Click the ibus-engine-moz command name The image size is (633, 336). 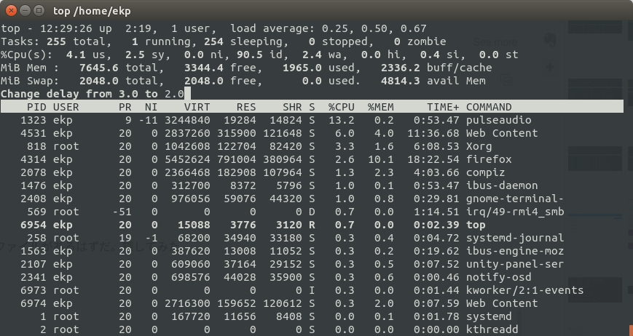pyautogui.click(x=515, y=251)
